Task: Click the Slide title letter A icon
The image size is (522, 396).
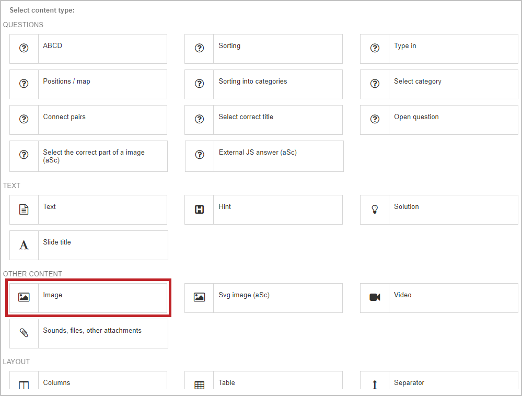Action: (x=24, y=245)
